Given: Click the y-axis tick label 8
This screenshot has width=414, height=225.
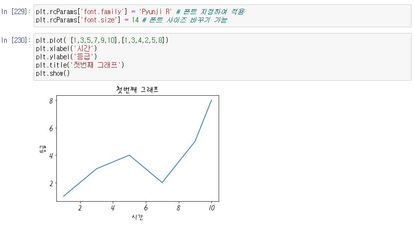Looking at the screenshot, I should click(51, 101).
